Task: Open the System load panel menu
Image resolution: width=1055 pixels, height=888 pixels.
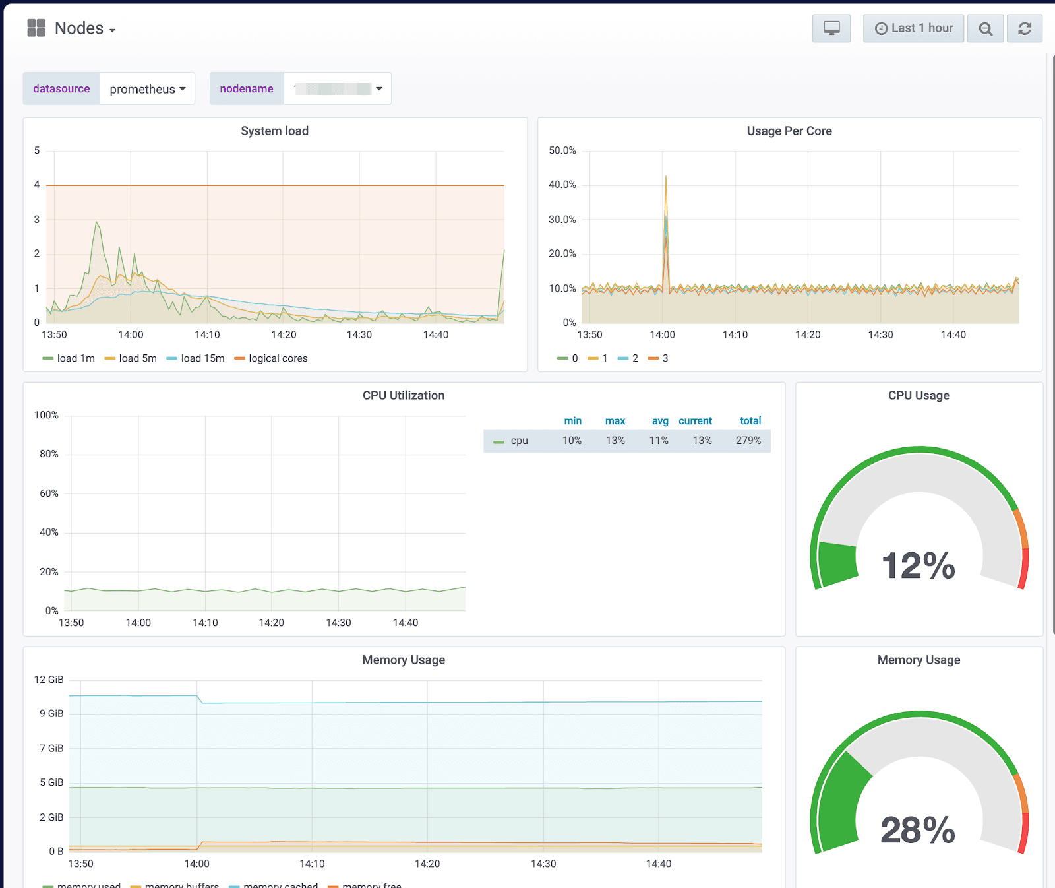Action: coord(274,131)
